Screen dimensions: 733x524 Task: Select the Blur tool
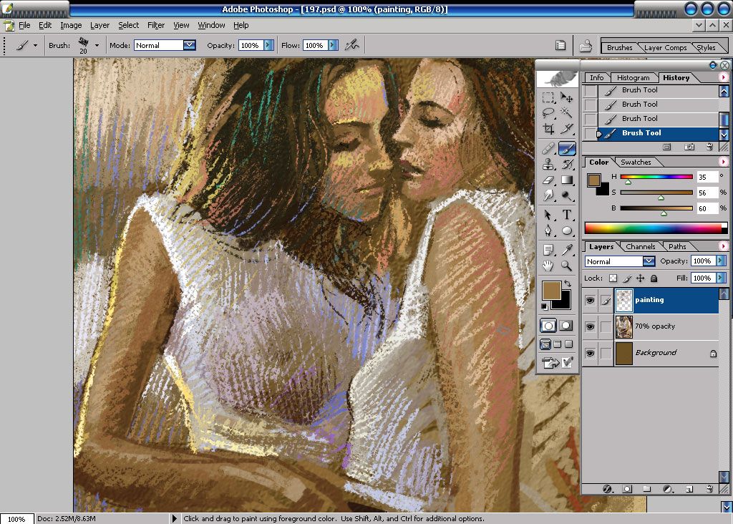point(548,195)
